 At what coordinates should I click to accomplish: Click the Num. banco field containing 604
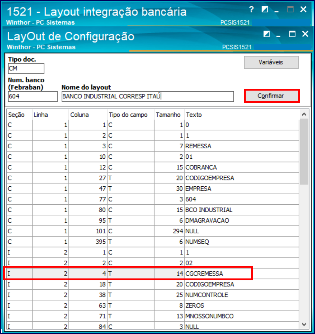[x=32, y=97]
